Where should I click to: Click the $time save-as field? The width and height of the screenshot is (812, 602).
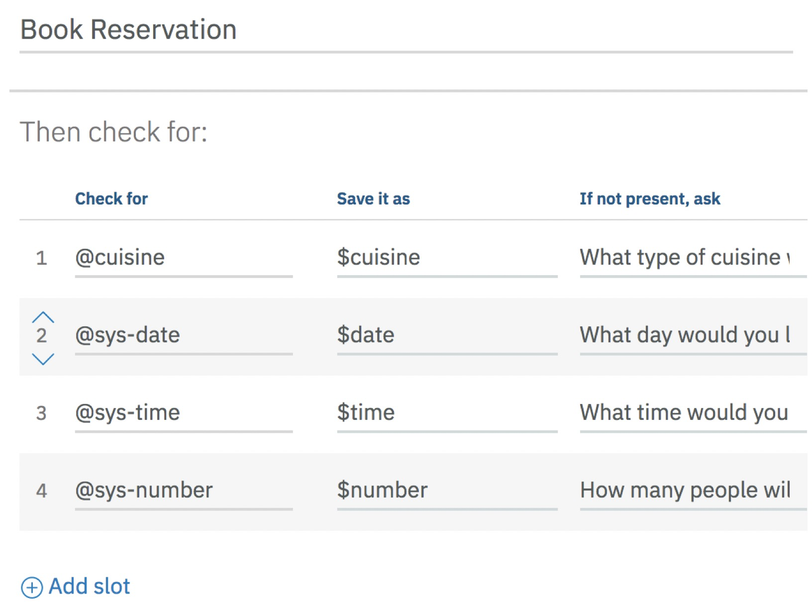447,414
